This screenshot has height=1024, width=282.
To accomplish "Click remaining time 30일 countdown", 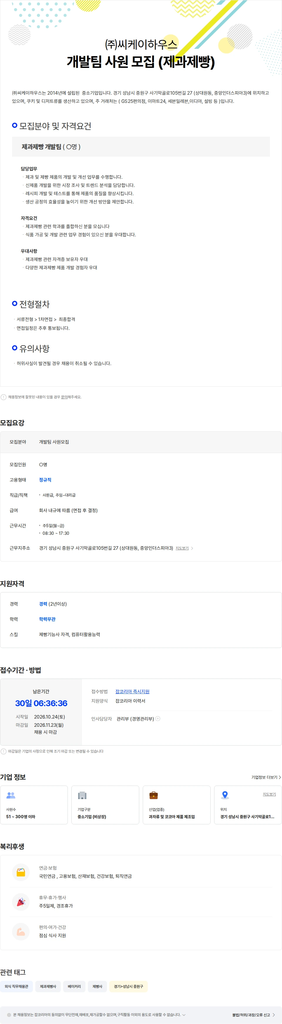I will (x=41, y=703).
